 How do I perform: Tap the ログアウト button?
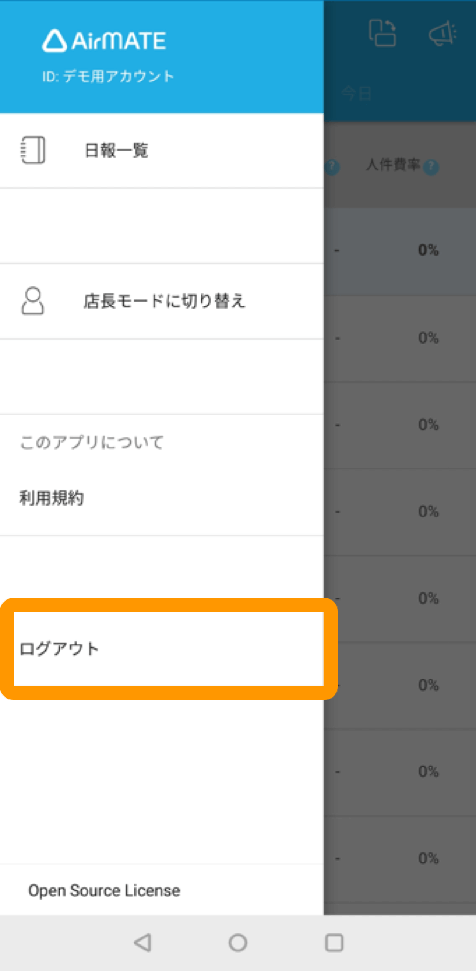[x=169, y=649]
